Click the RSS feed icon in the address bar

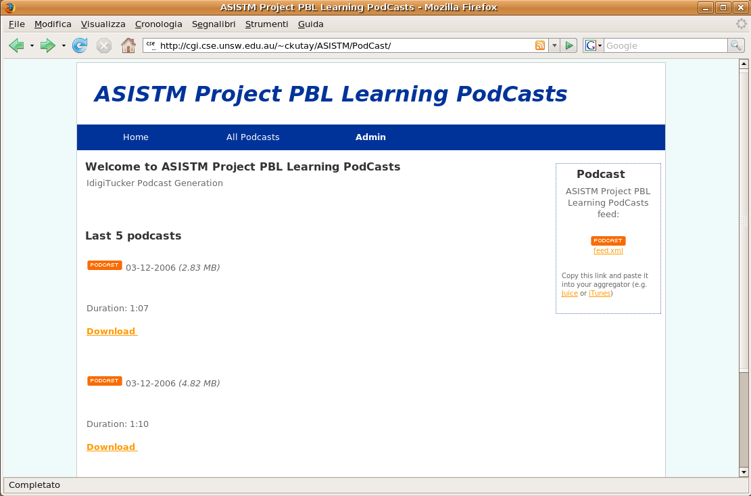click(x=539, y=45)
